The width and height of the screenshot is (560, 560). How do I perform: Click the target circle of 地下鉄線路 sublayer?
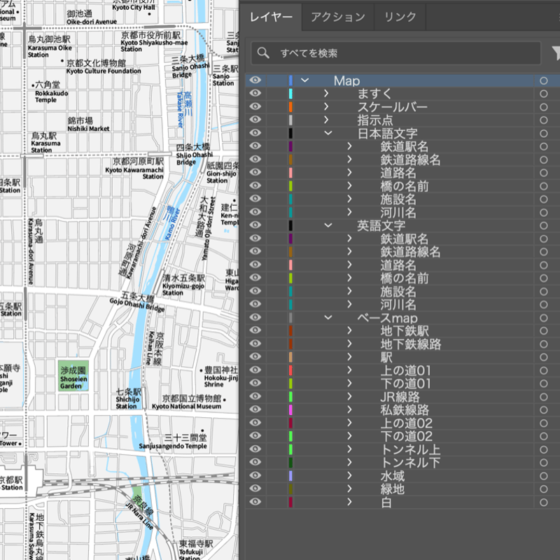click(x=543, y=344)
